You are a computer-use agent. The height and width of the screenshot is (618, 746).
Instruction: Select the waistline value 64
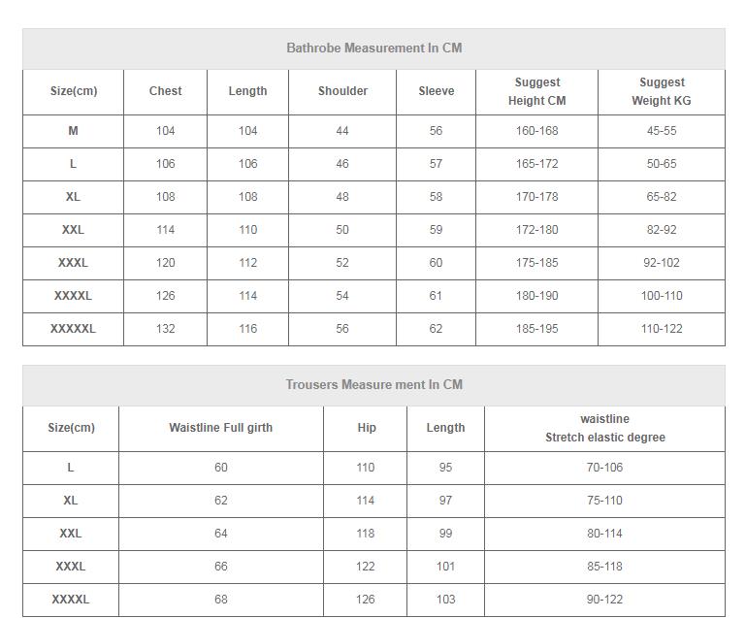tap(221, 534)
